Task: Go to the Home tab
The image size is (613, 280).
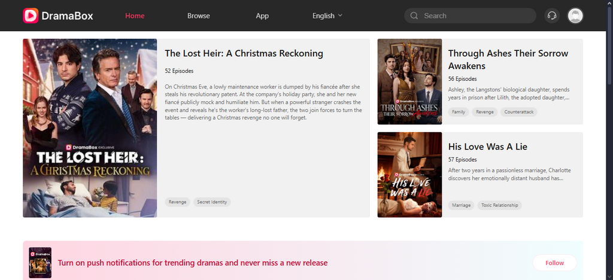Action: (x=135, y=16)
